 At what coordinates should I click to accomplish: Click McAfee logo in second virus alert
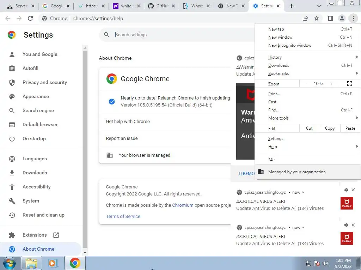(347, 238)
